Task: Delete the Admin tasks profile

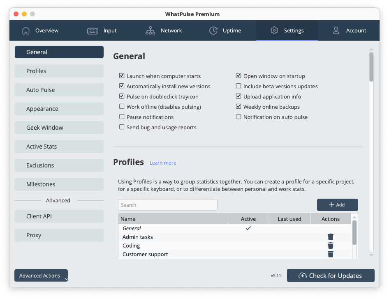Action: tap(331, 237)
